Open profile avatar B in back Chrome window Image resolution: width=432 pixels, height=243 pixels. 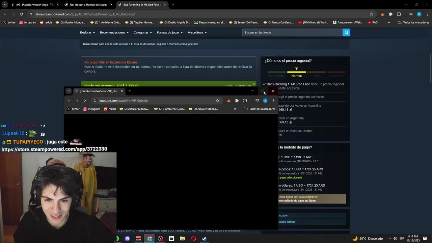(419, 14)
